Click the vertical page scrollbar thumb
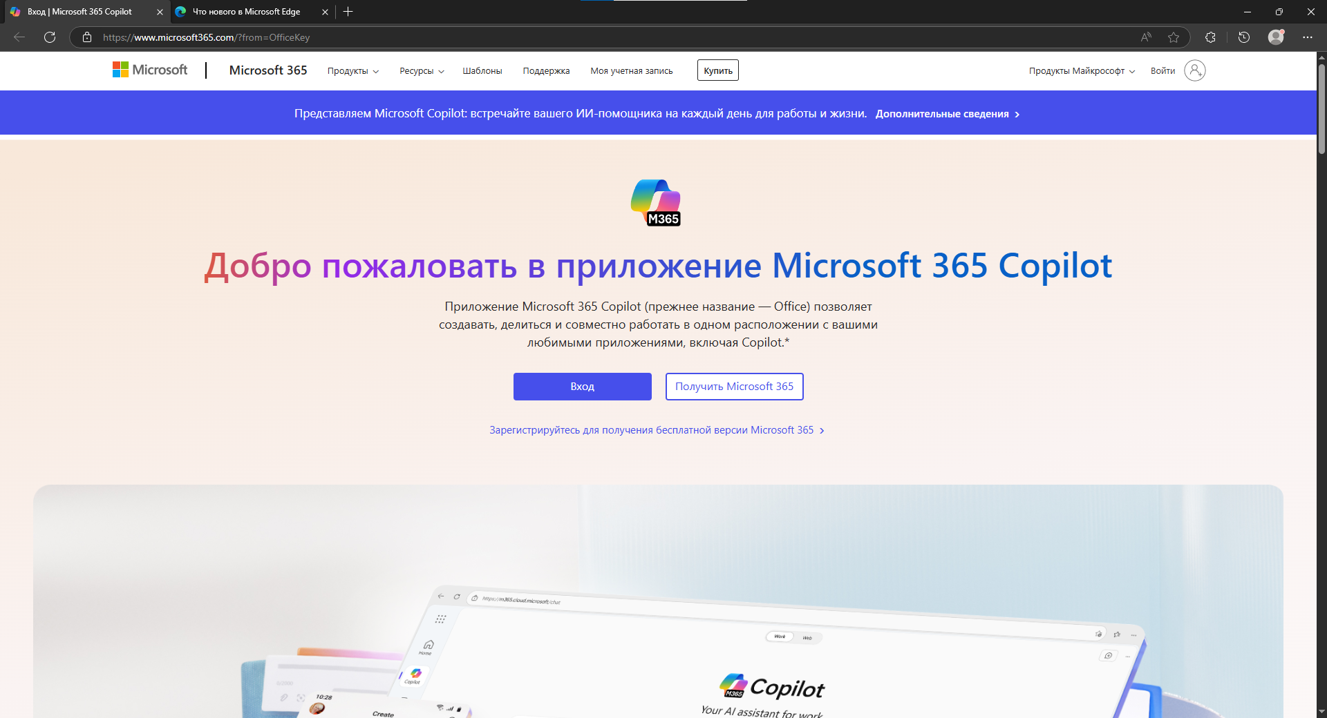 point(1321,109)
